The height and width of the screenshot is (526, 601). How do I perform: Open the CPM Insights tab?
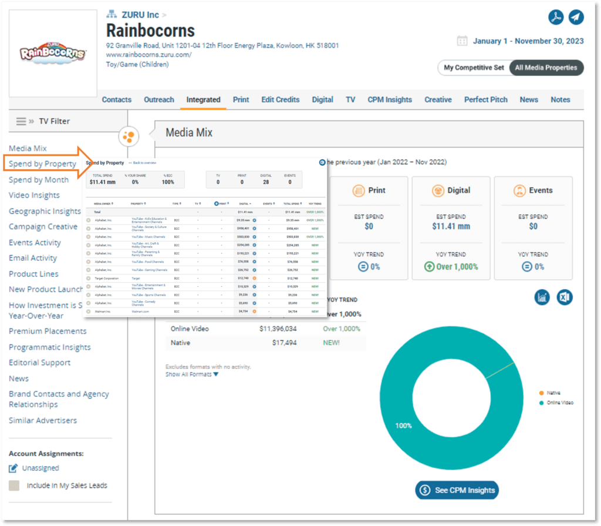coord(390,100)
